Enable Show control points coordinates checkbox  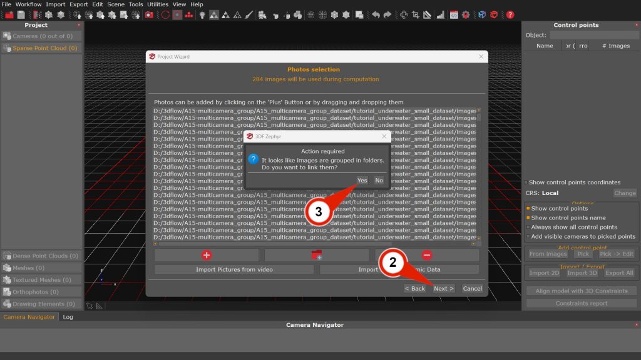[x=527, y=182]
